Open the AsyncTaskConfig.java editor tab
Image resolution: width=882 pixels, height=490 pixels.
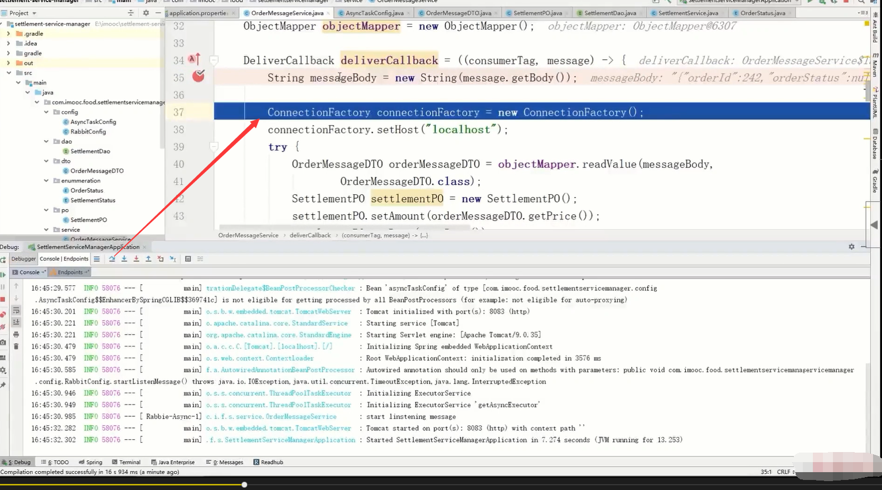point(374,13)
